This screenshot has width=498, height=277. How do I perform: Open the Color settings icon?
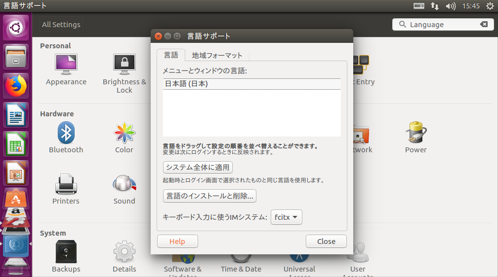coord(124,133)
